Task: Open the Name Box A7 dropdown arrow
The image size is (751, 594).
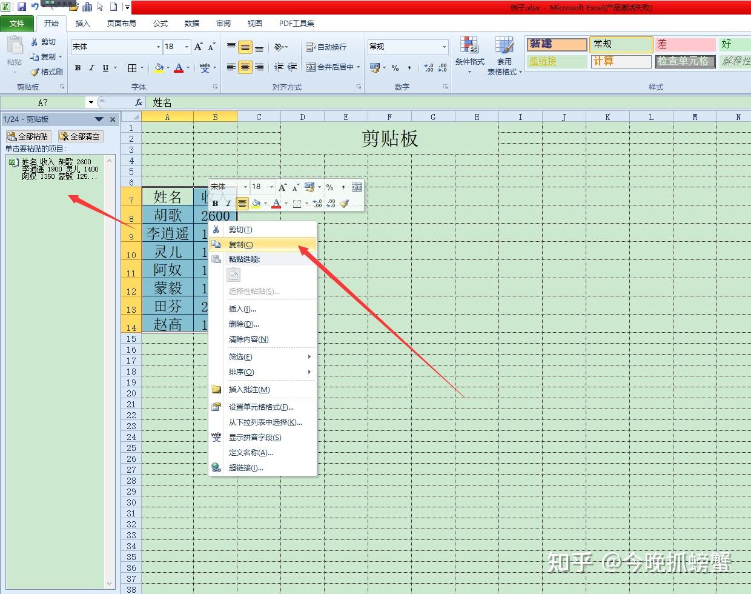Action: [x=91, y=102]
